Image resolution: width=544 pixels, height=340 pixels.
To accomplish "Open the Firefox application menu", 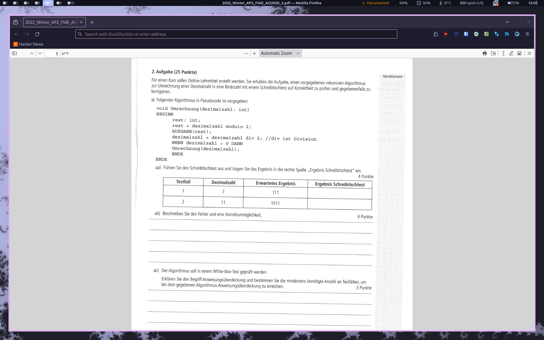I will [527, 34].
